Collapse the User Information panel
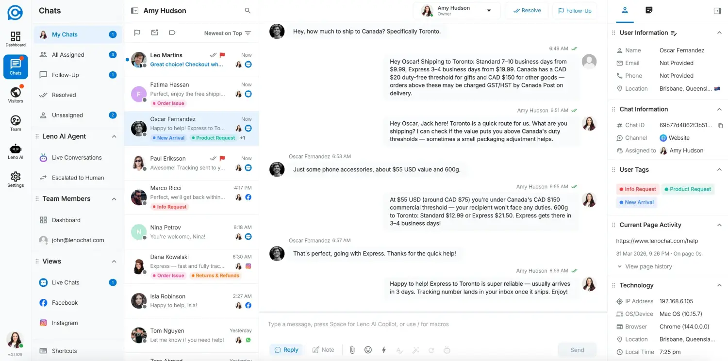 click(x=719, y=33)
